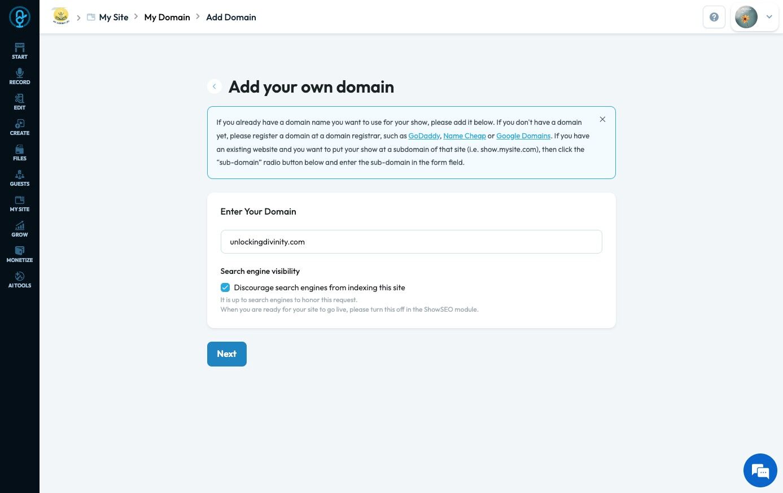Click the Add Domain breadcrumb
Screen dimensions: 783x493
(231, 17)
